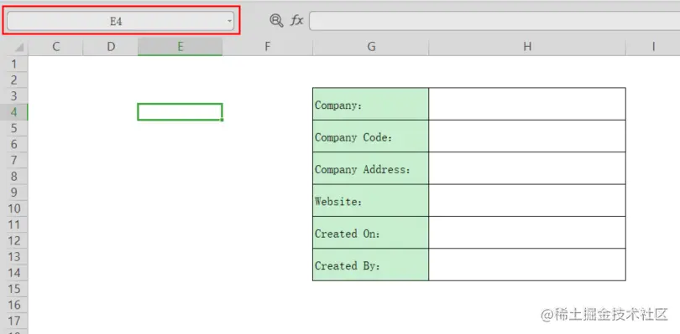Image resolution: width=680 pixels, height=334 pixels.
Task: Select column D header
Action: point(111,47)
